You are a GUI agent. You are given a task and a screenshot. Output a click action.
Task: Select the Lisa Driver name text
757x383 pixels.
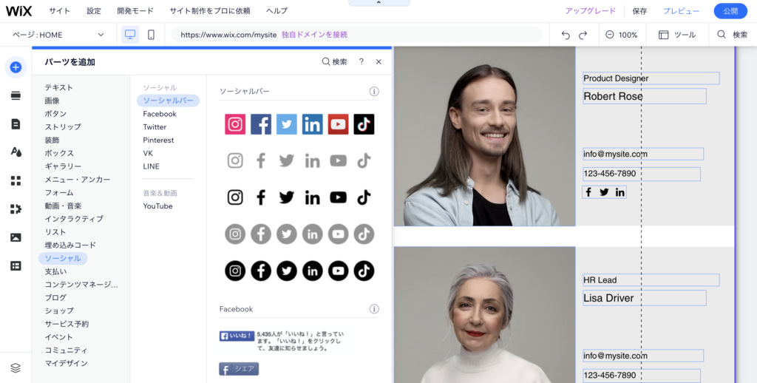click(645, 298)
